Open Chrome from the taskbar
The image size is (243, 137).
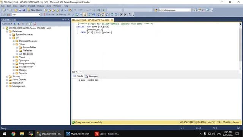click(13, 134)
